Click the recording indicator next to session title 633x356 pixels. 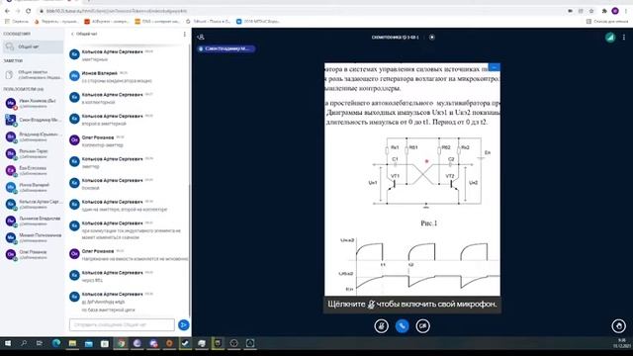(x=432, y=38)
